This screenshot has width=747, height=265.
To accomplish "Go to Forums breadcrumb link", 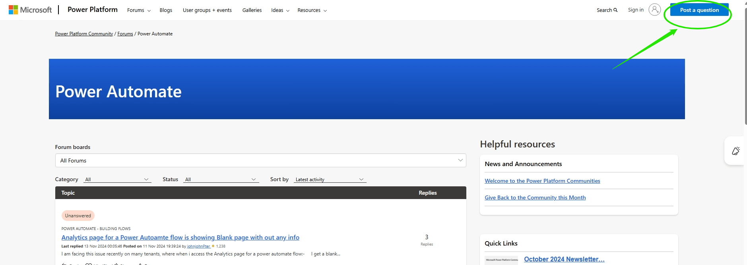I will pyautogui.click(x=125, y=34).
